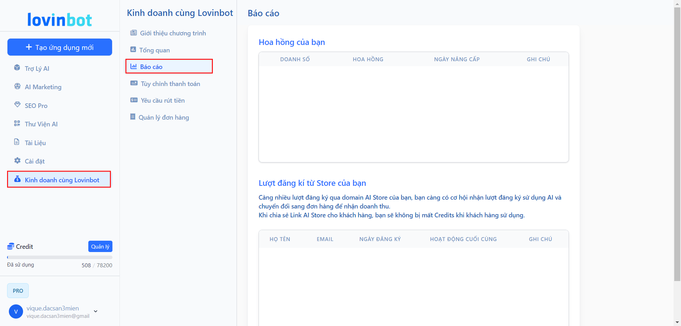Click the Yêu cầu rút tiền icon
The image size is (681, 326).
pyautogui.click(x=134, y=100)
